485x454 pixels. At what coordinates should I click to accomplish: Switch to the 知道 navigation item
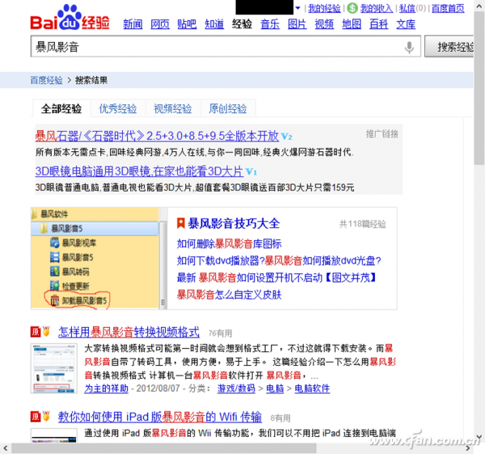point(214,24)
